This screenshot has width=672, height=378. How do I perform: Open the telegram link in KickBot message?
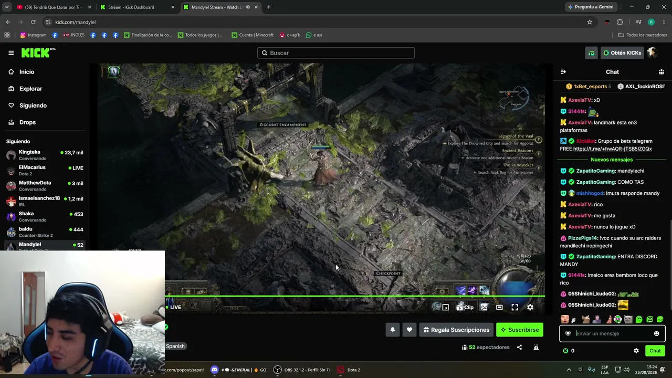pos(613,149)
